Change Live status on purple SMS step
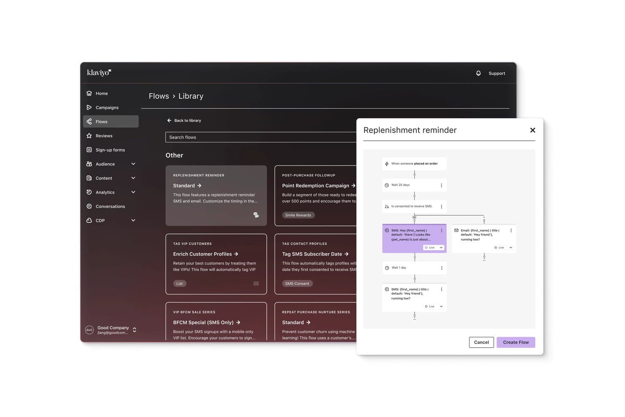 pos(434,248)
